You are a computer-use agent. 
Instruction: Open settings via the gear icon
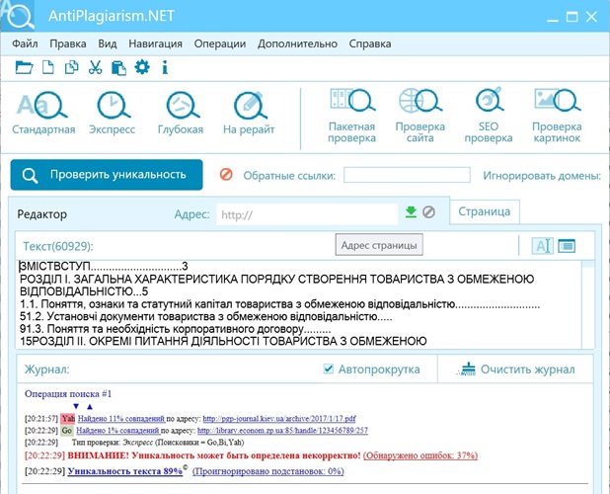(142, 67)
